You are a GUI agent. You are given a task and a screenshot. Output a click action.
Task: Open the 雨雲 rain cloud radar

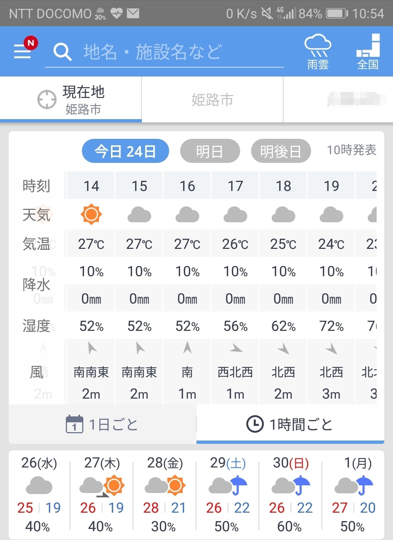[318, 52]
